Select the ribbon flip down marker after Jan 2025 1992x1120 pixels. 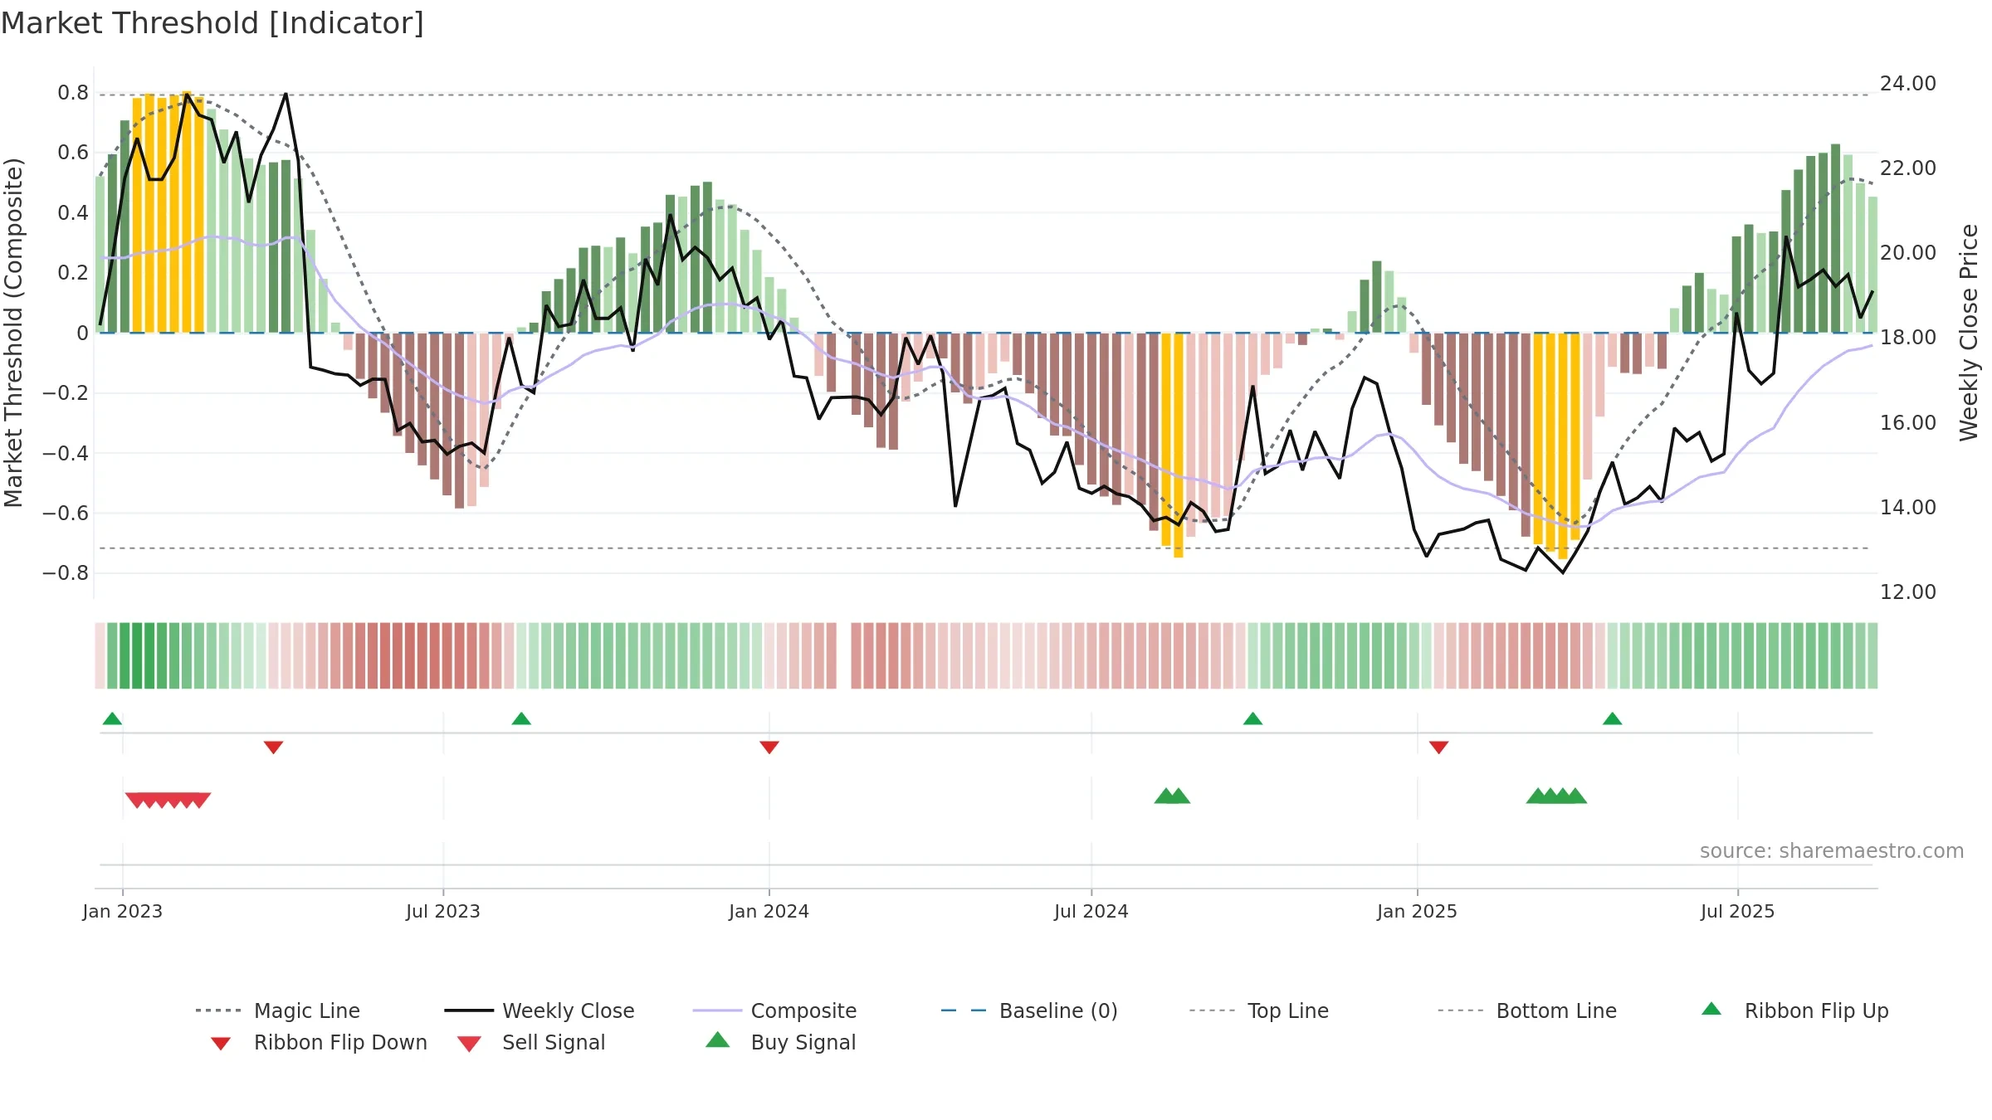coord(1439,747)
